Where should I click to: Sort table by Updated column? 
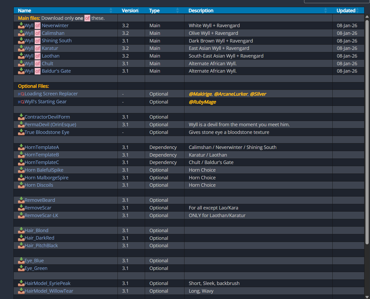click(348, 11)
